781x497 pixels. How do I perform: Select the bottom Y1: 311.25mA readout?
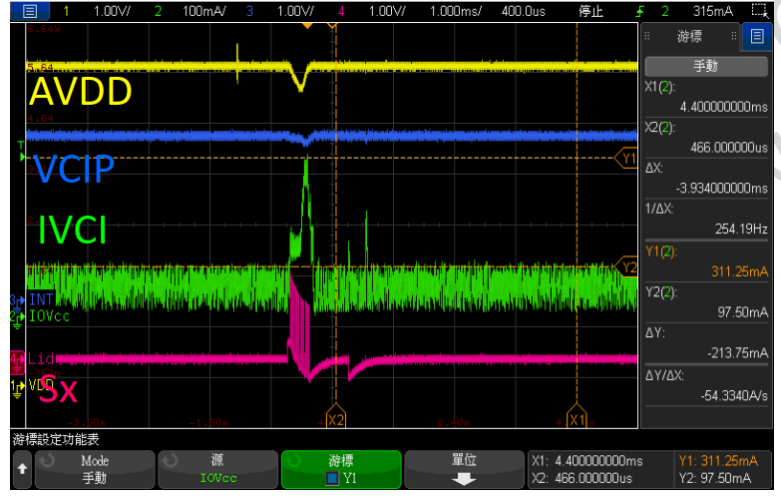pos(718,461)
